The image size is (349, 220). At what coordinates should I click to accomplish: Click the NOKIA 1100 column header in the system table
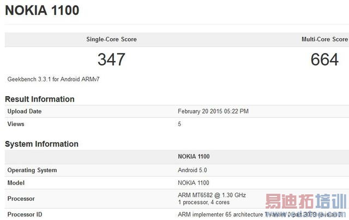[x=194, y=157]
